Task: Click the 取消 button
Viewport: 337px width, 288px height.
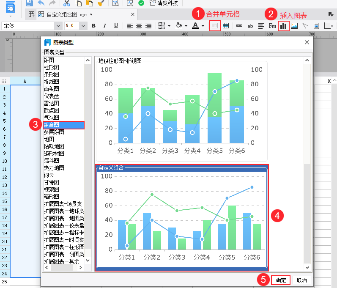Action: pos(301,280)
